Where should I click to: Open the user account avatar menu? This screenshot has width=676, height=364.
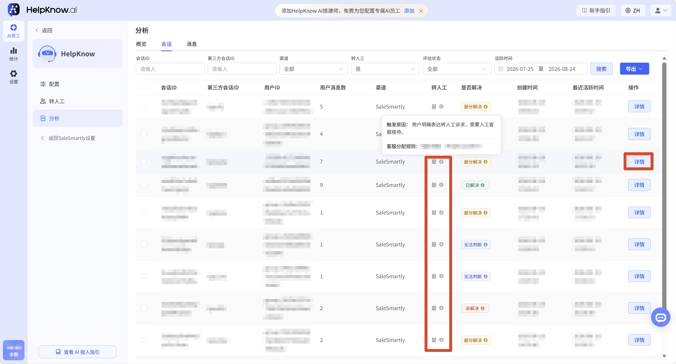pos(661,11)
